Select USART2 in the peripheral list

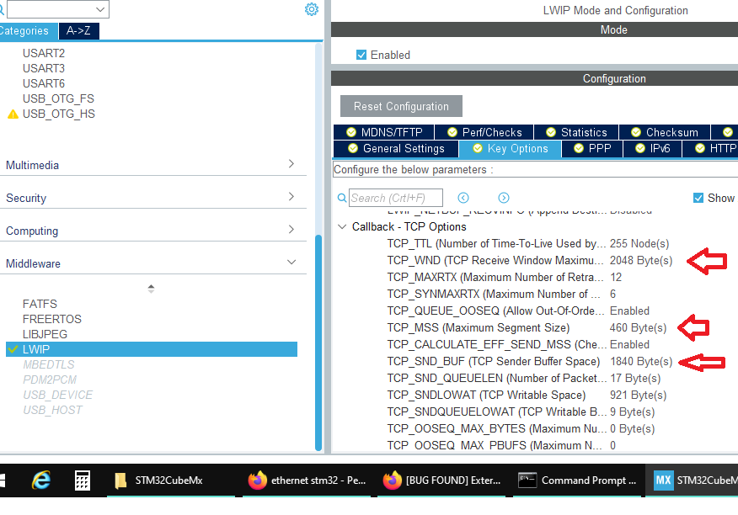pos(44,53)
